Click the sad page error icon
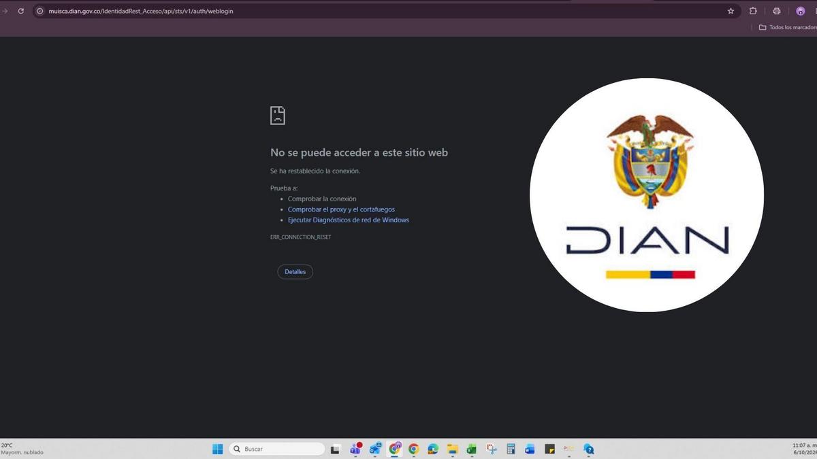This screenshot has width=817, height=459. point(278,116)
